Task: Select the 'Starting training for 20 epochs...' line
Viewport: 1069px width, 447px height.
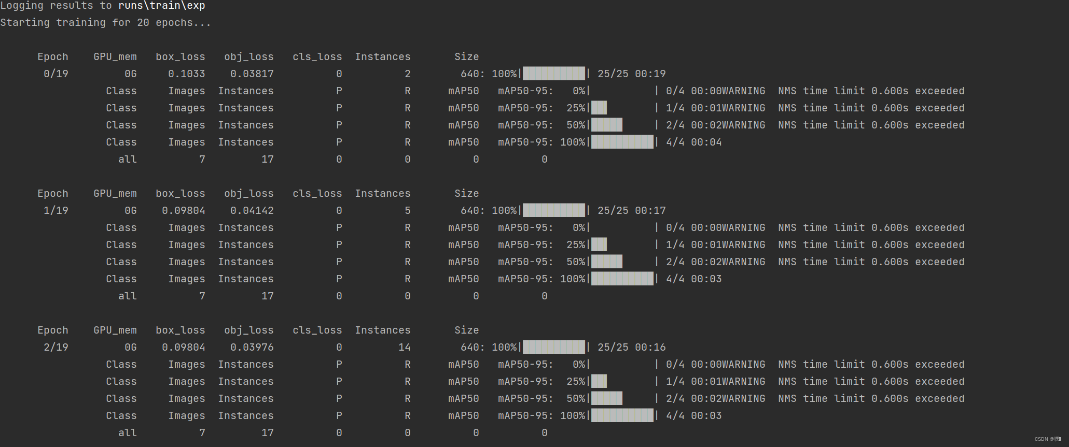Action: pyautogui.click(x=106, y=23)
